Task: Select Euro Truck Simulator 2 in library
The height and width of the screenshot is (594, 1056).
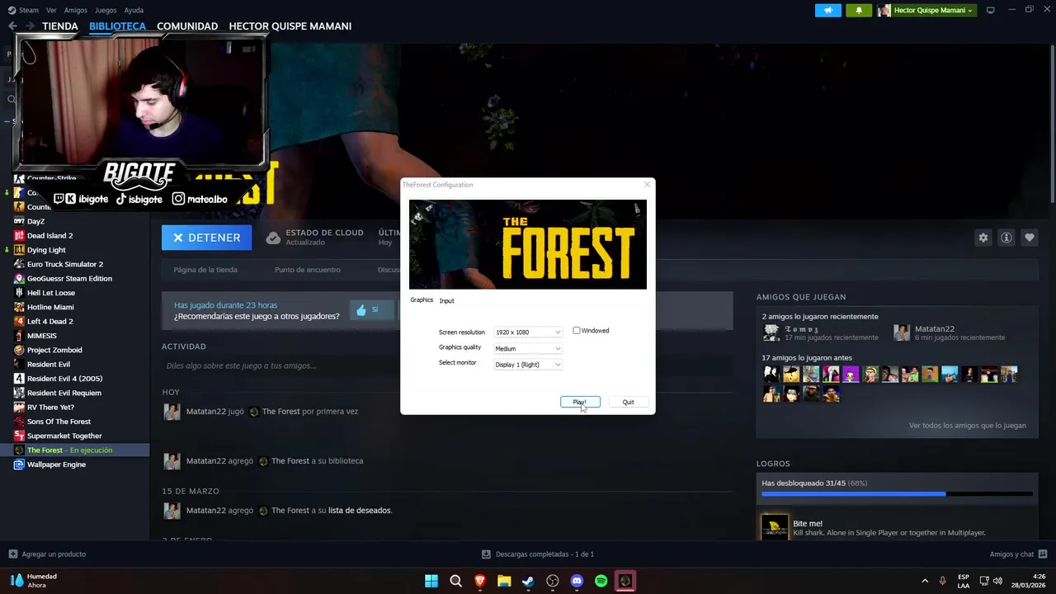Action: click(65, 264)
